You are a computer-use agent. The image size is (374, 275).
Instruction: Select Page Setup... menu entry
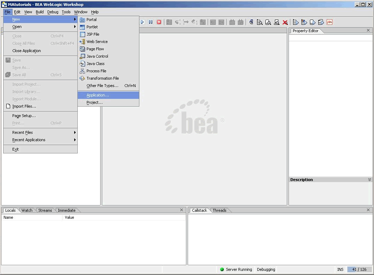[41, 116]
